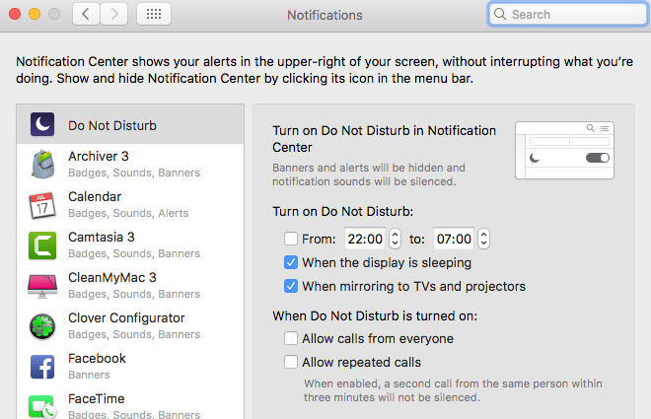Enable Allow calls from everyone
This screenshot has width=651, height=419.
pyautogui.click(x=291, y=339)
